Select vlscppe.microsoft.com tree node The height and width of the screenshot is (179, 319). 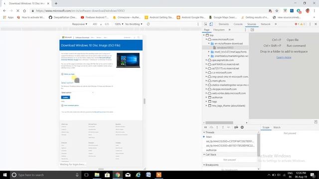pyautogui.click(x=224, y=89)
